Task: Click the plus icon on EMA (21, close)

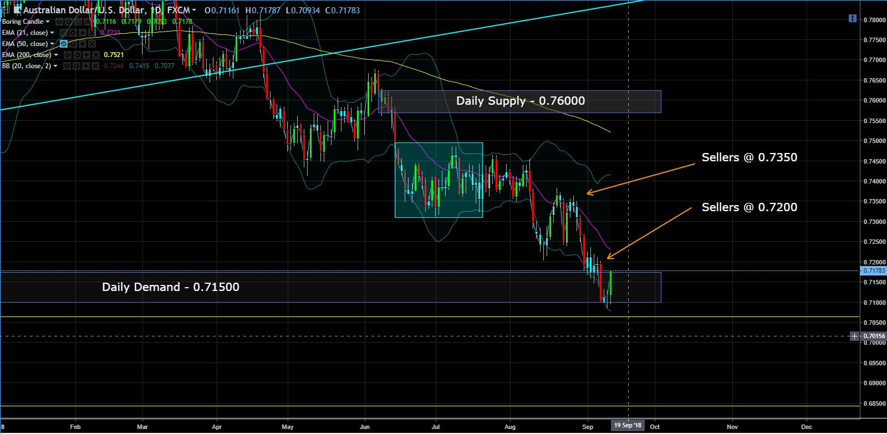Action: pos(82,33)
